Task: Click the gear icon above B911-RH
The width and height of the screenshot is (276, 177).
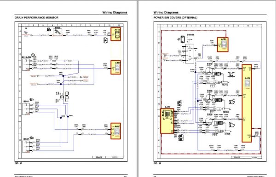Action: click(x=33, y=56)
